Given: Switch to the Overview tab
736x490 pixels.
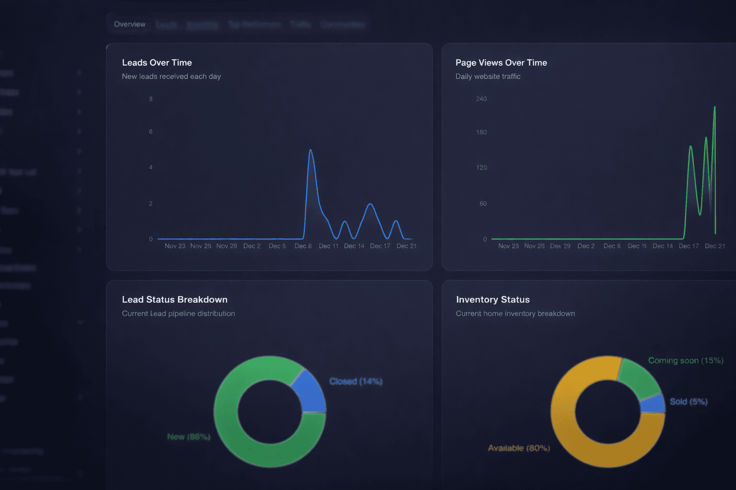Looking at the screenshot, I should coord(129,24).
